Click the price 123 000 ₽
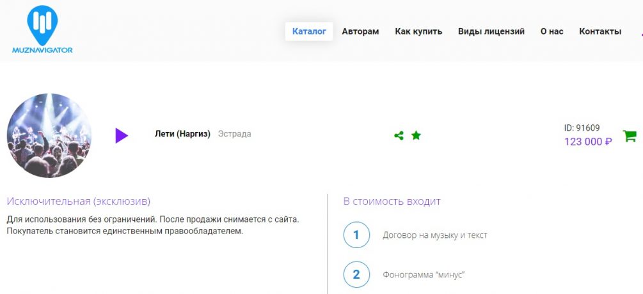 587,142
